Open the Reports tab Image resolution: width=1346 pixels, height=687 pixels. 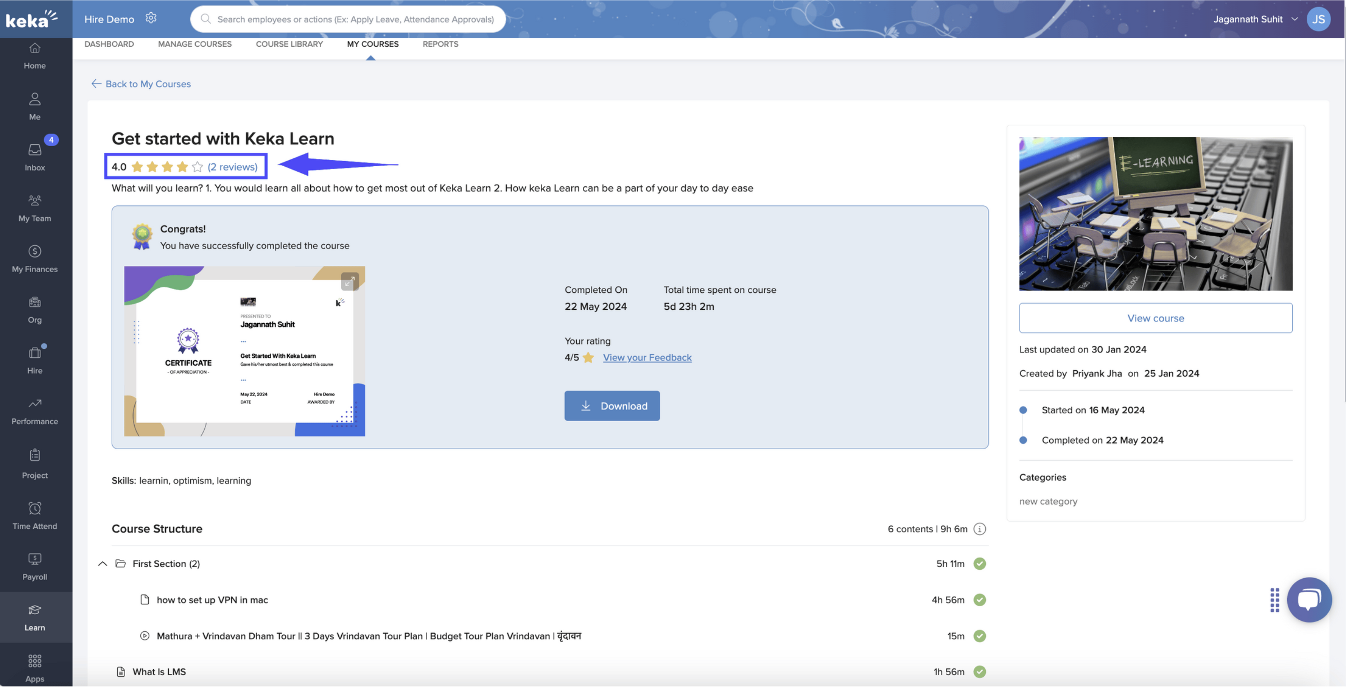(440, 44)
